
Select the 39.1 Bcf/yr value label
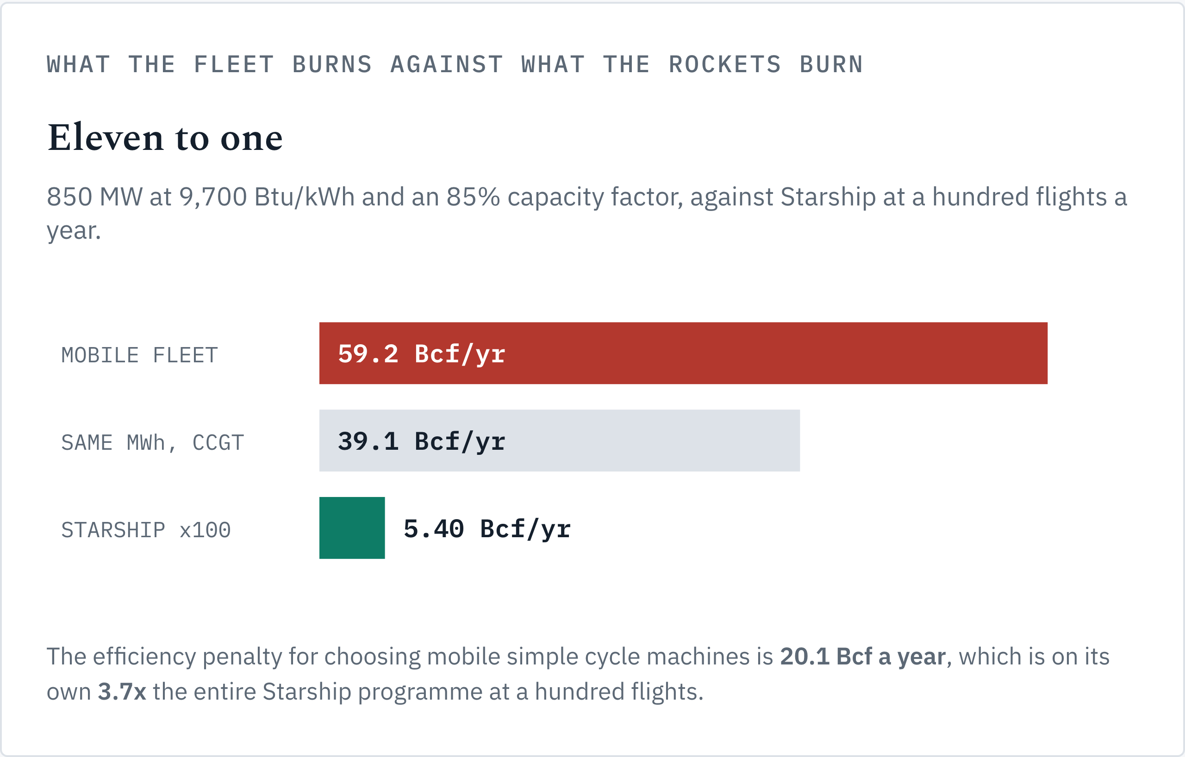422,441
